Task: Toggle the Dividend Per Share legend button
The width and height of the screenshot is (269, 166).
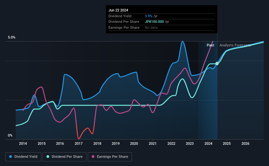Action: tap(65, 157)
